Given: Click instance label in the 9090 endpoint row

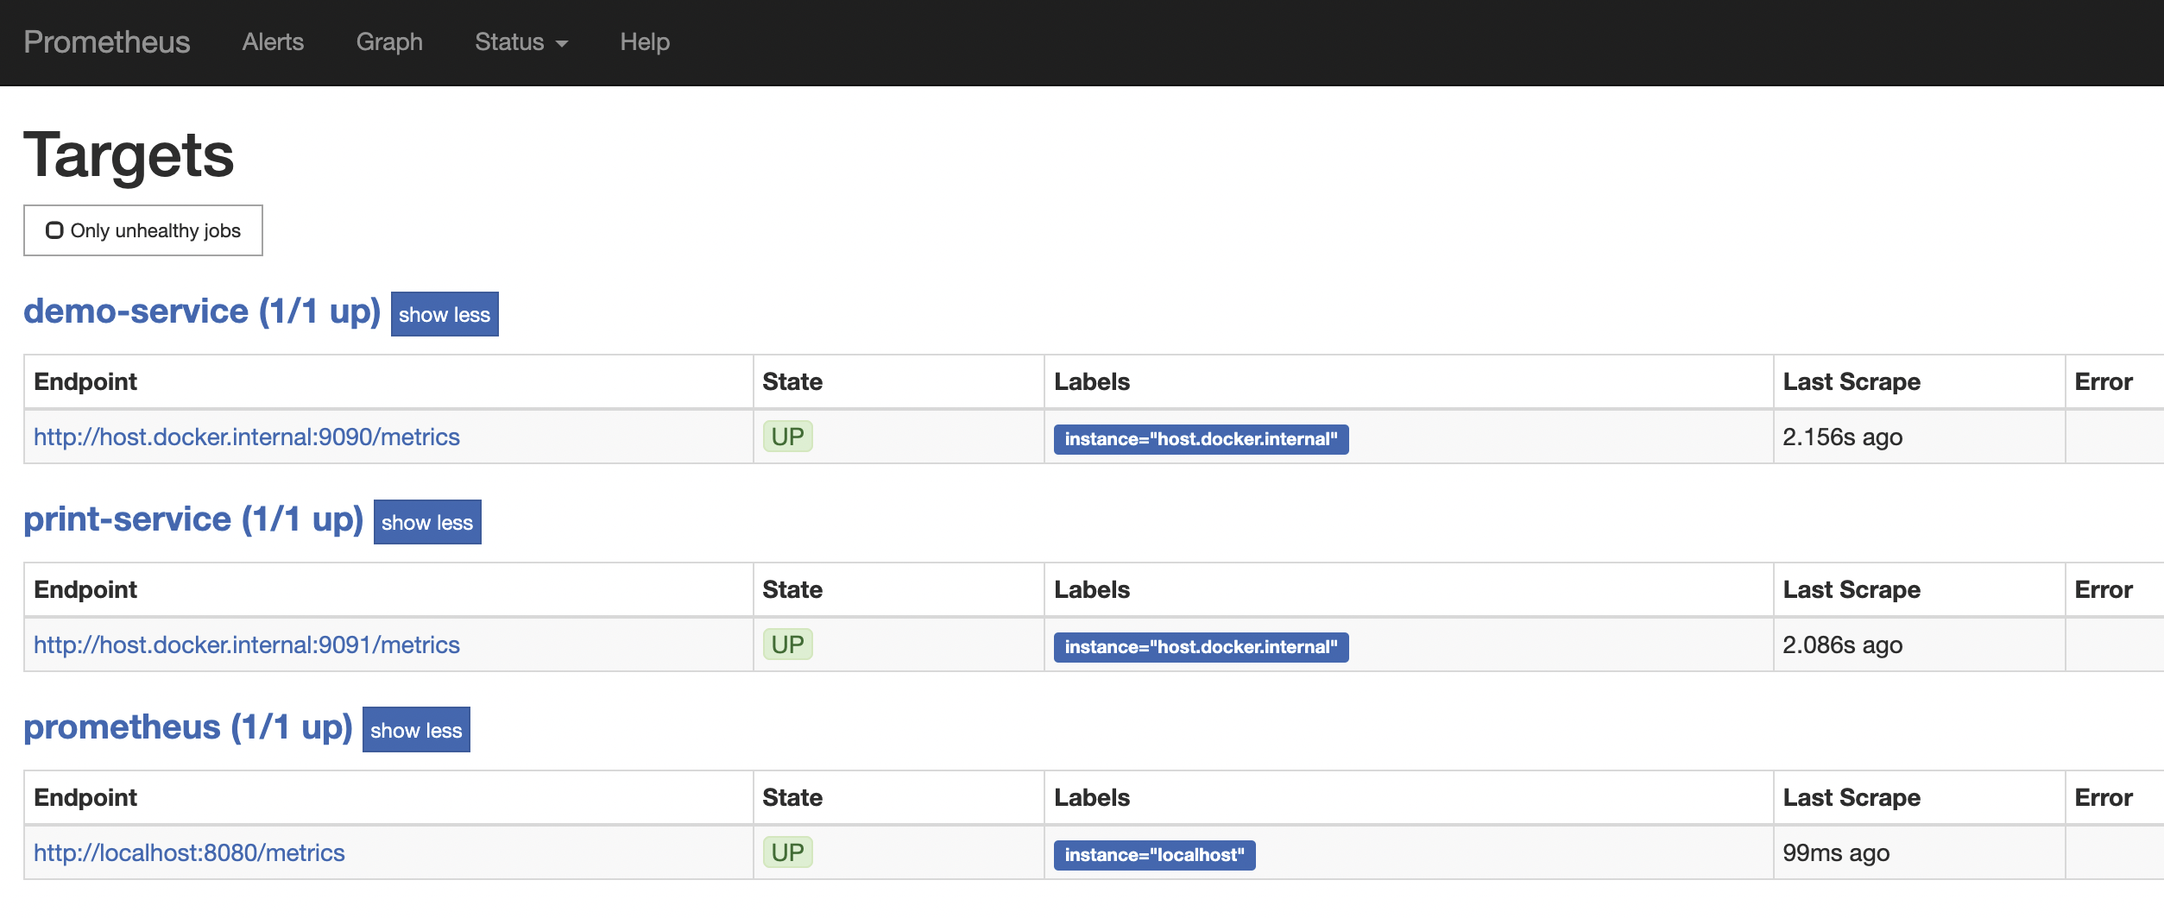Looking at the screenshot, I should click(1201, 439).
